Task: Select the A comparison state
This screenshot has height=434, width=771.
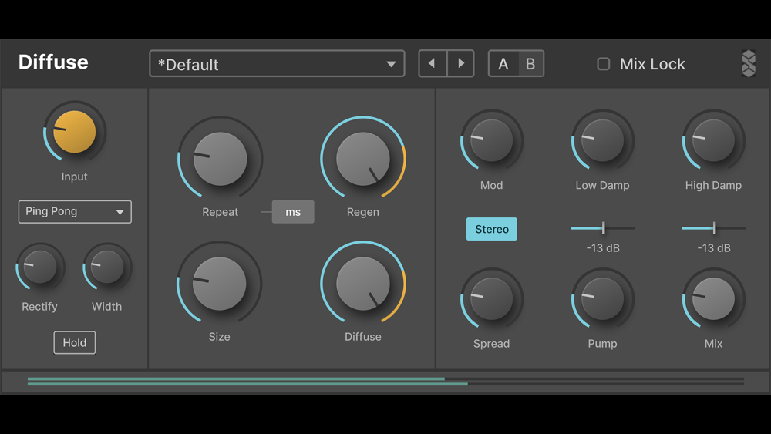Action: tap(503, 63)
